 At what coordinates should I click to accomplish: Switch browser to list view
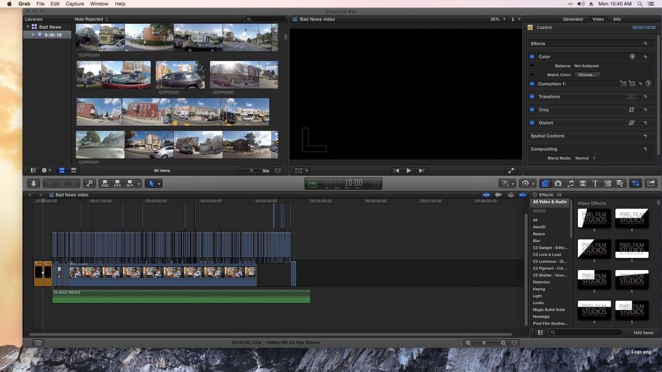click(x=74, y=170)
